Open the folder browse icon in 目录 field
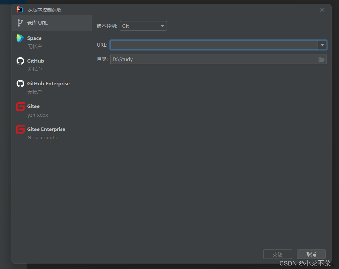Screen dimensions: 339x269 321,59
